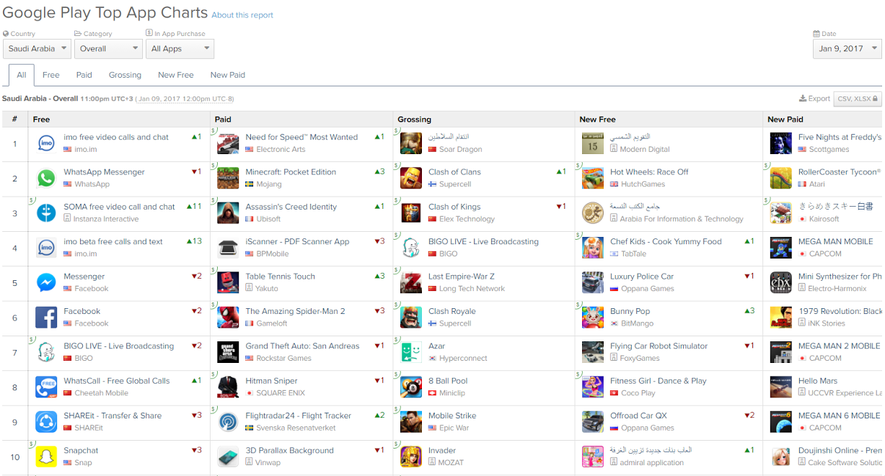
Task: Click the WhatsApp Messenger app icon
Action: [x=46, y=178]
